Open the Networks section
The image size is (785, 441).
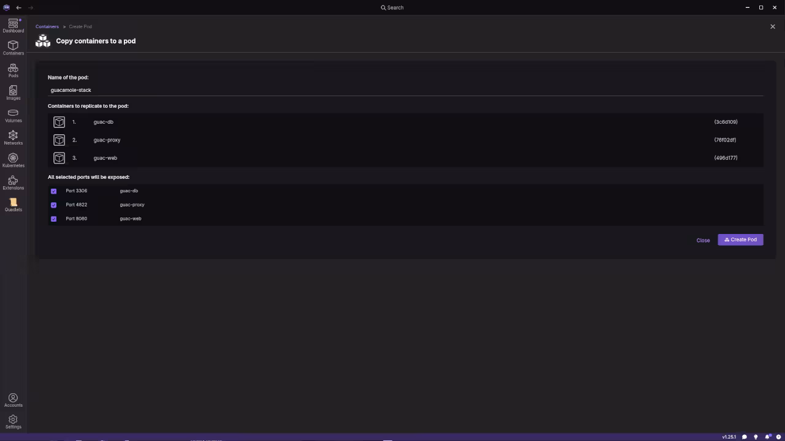pos(13,138)
